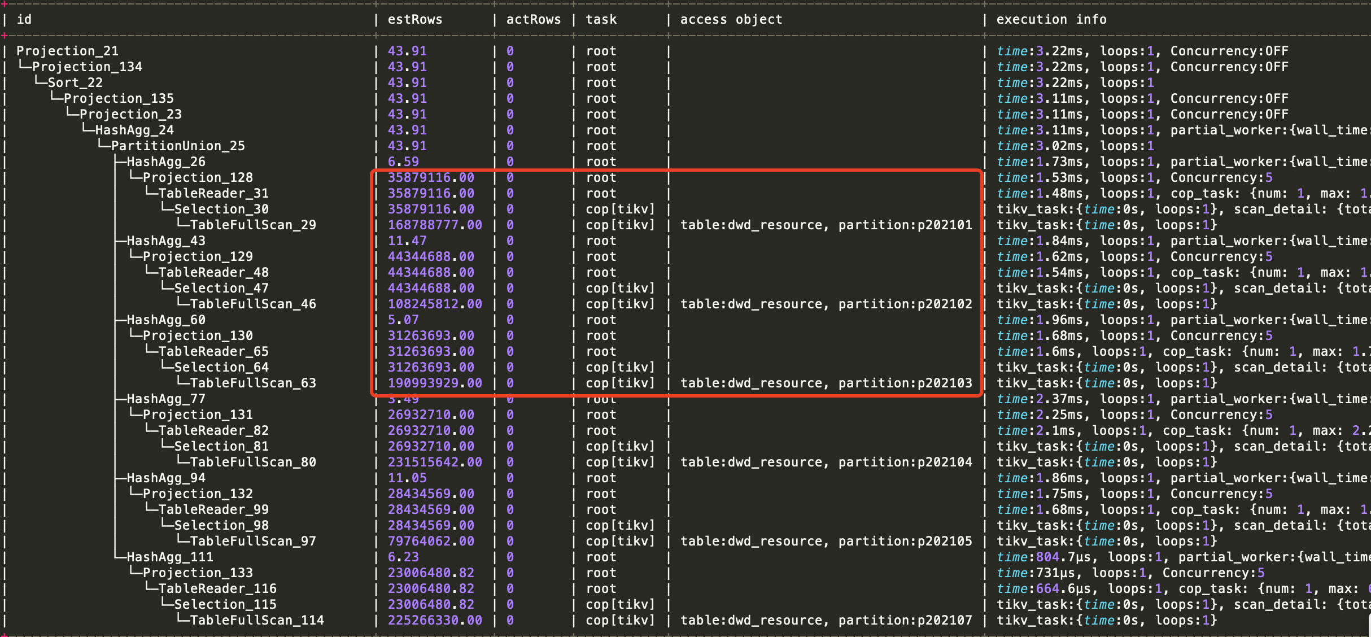Click Selection_64 node in tree
Image resolution: width=1371 pixels, height=637 pixels.
tap(221, 367)
